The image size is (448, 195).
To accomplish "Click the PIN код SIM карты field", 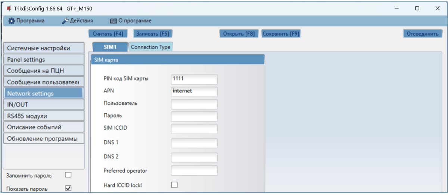I will pos(194,79).
